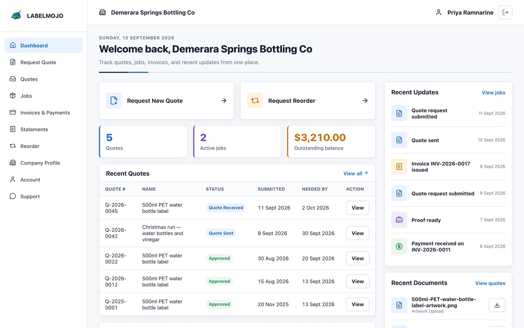Click Demerara Springs Bottling Co header name
This screenshot has width=524, height=328.
tap(153, 12)
